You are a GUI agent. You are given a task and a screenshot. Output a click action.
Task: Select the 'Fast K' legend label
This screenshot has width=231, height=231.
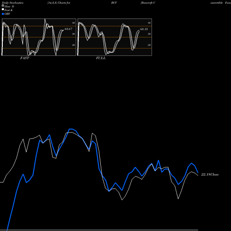[x=8, y=10]
